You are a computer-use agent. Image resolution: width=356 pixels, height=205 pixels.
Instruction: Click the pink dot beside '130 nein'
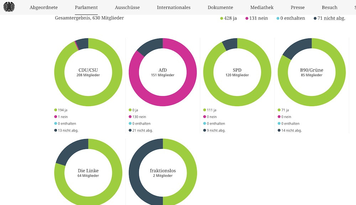click(130, 117)
